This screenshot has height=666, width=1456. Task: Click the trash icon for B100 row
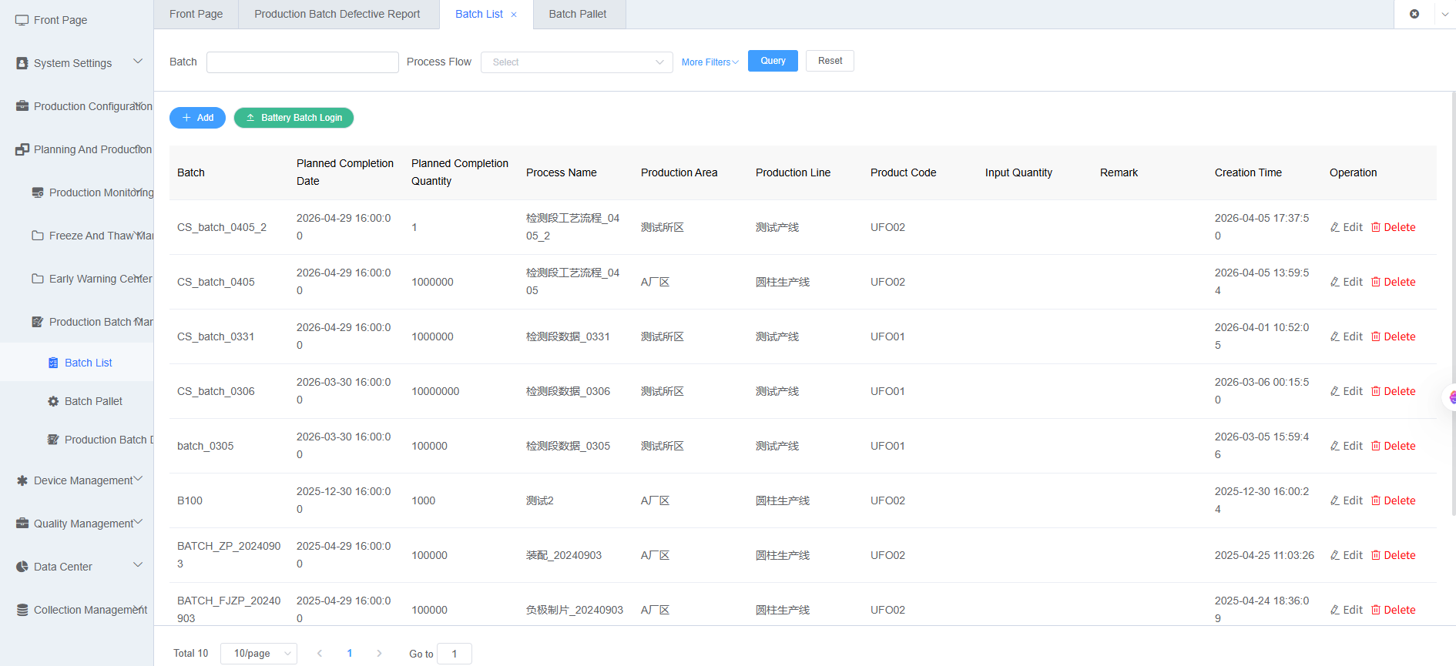tap(1376, 500)
